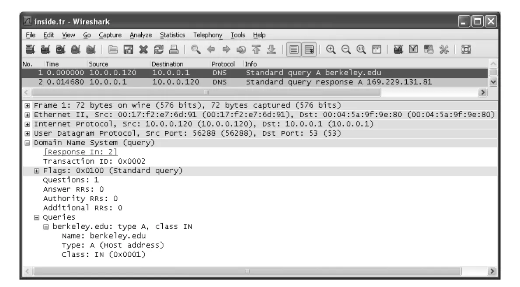Expand the User Datagram Protocol section
Screen dimensions: 520x287
27,133
